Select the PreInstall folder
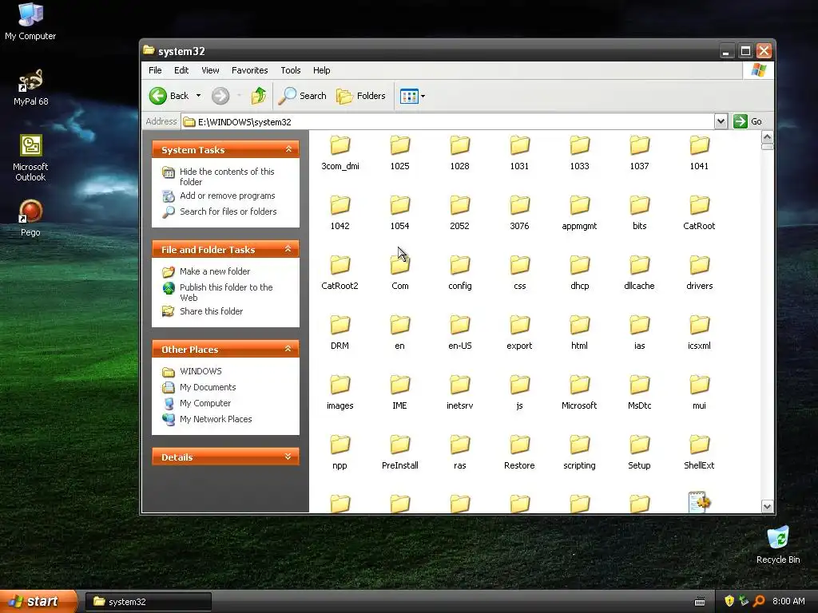Image resolution: width=818 pixels, height=613 pixels. coord(399,453)
